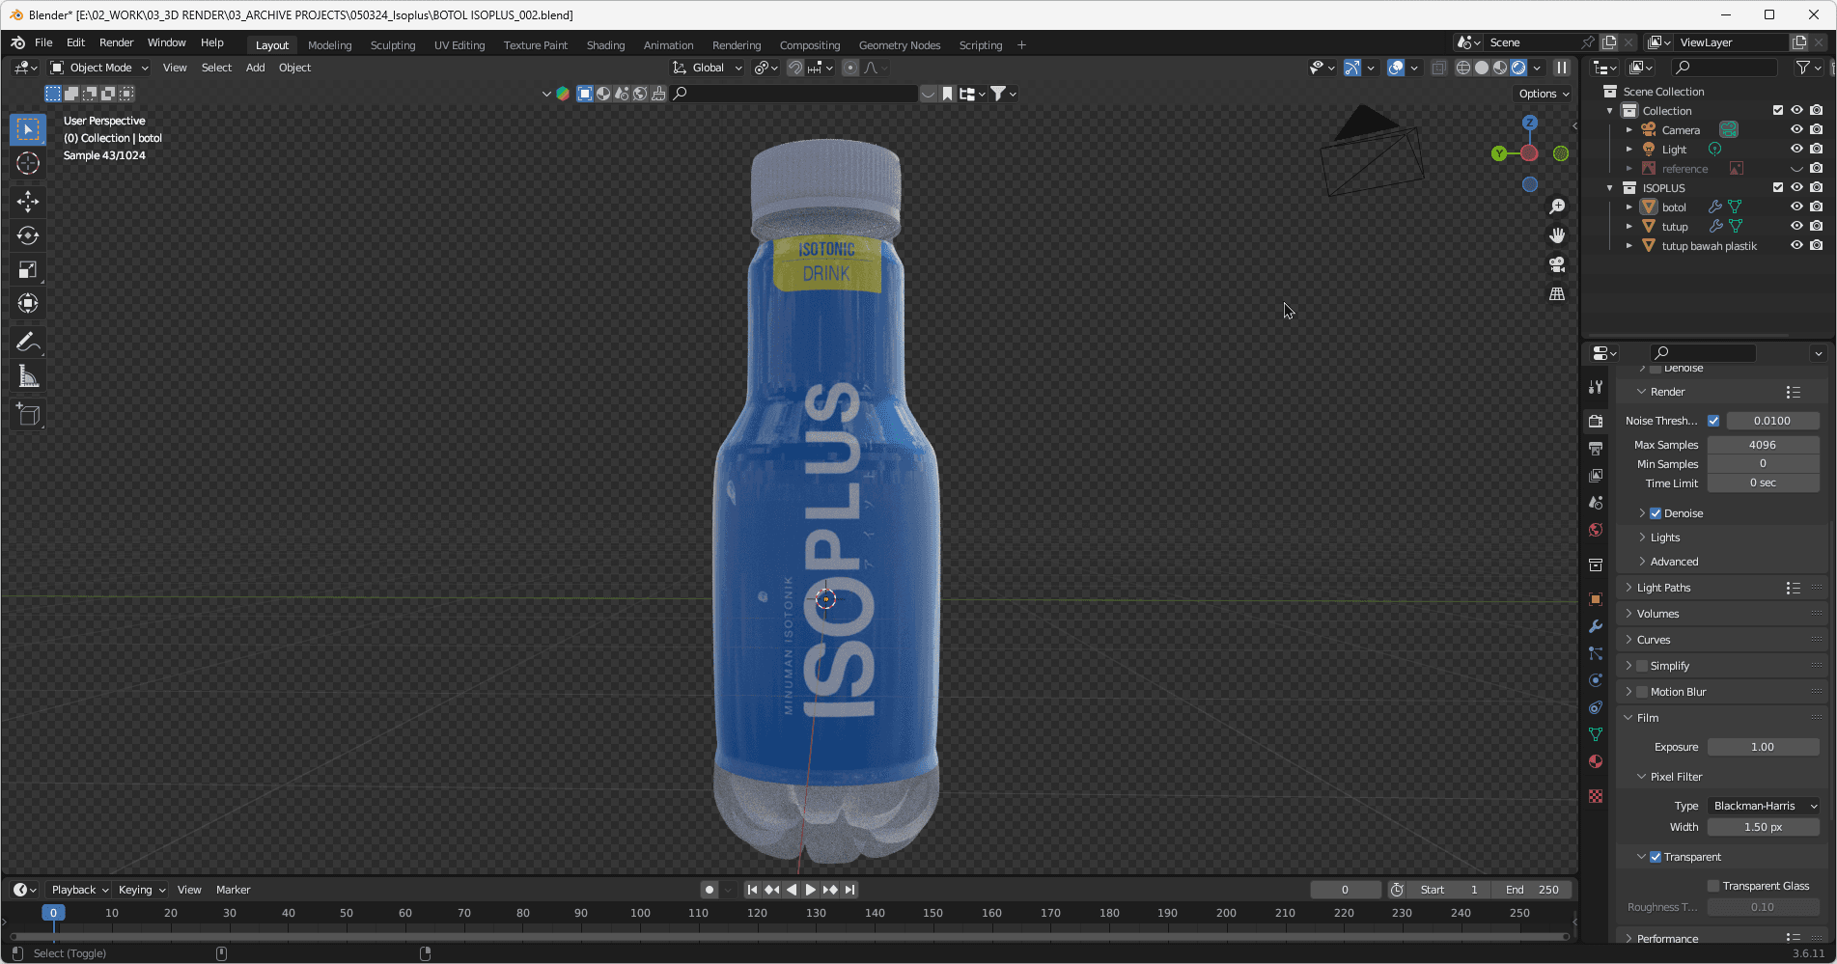Click the zoom viewport icon
1837x964 pixels.
point(1557,207)
